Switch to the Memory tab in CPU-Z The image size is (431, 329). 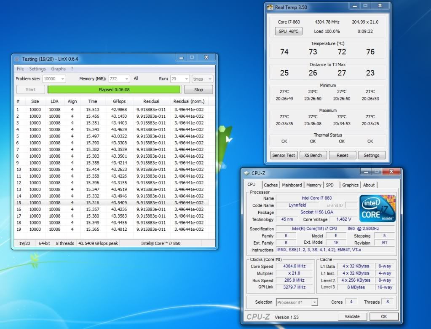tap(313, 185)
